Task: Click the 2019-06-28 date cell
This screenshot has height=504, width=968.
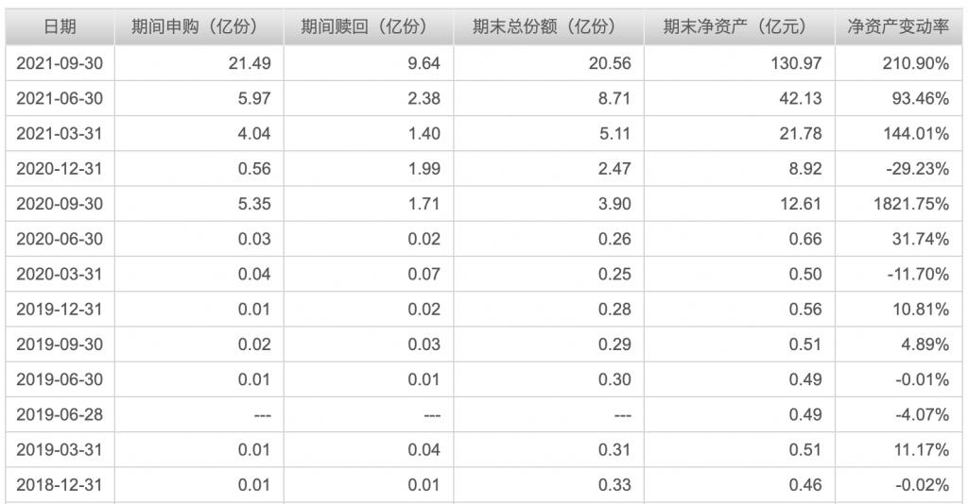Action: pyautogui.click(x=60, y=414)
